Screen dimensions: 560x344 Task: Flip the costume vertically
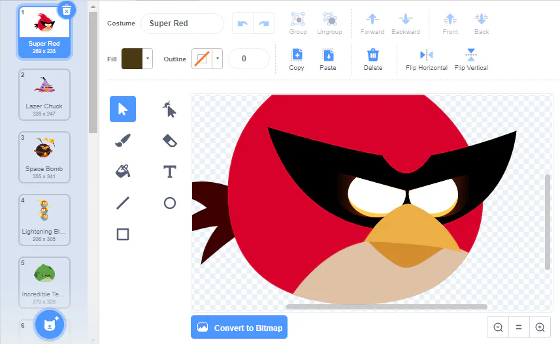pos(471,59)
